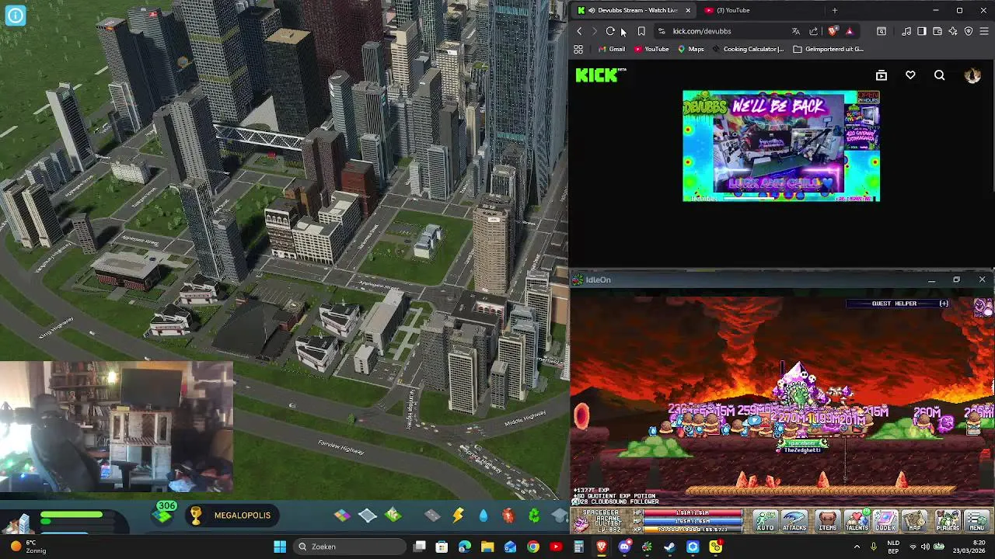Click the red HP bar in IdleOn
The image size is (995, 559).
pos(692,512)
